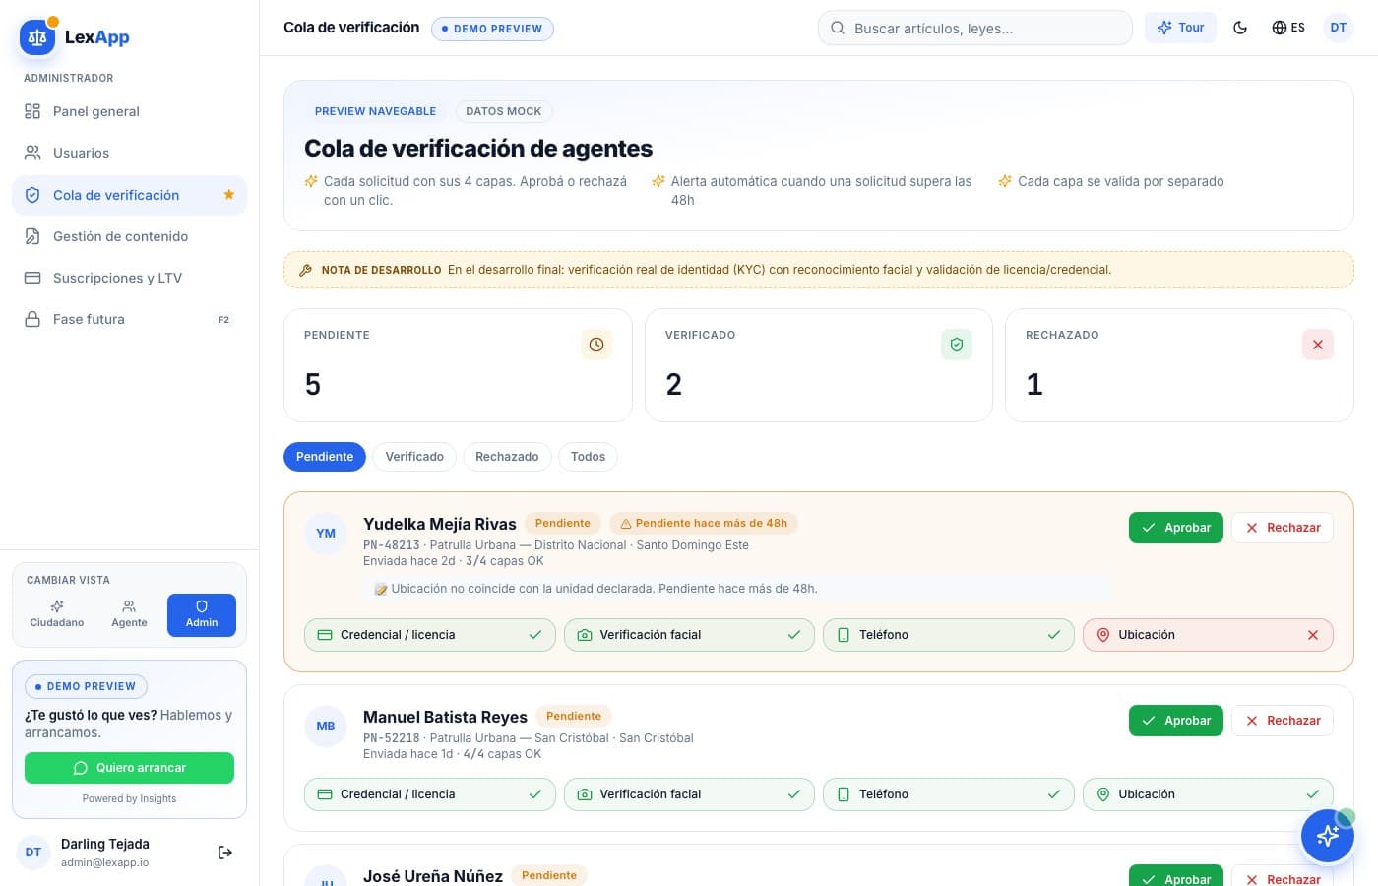Click the LexApp scales logo icon
The image size is (1378, 886).
(x=37, y=37)
